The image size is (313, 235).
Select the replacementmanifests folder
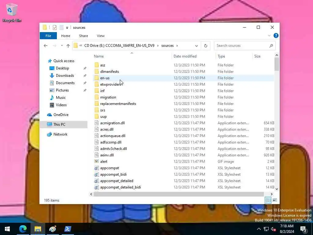(118, 103)
